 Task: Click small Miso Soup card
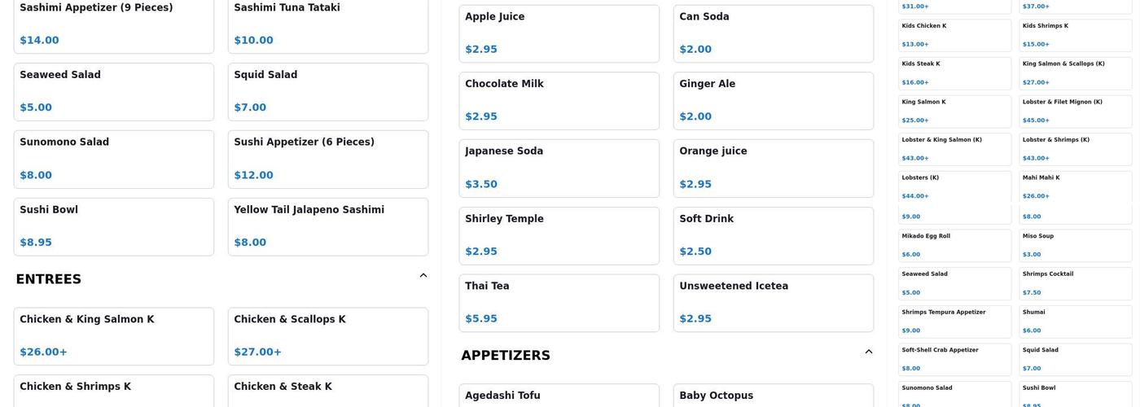click(1075, 245)
